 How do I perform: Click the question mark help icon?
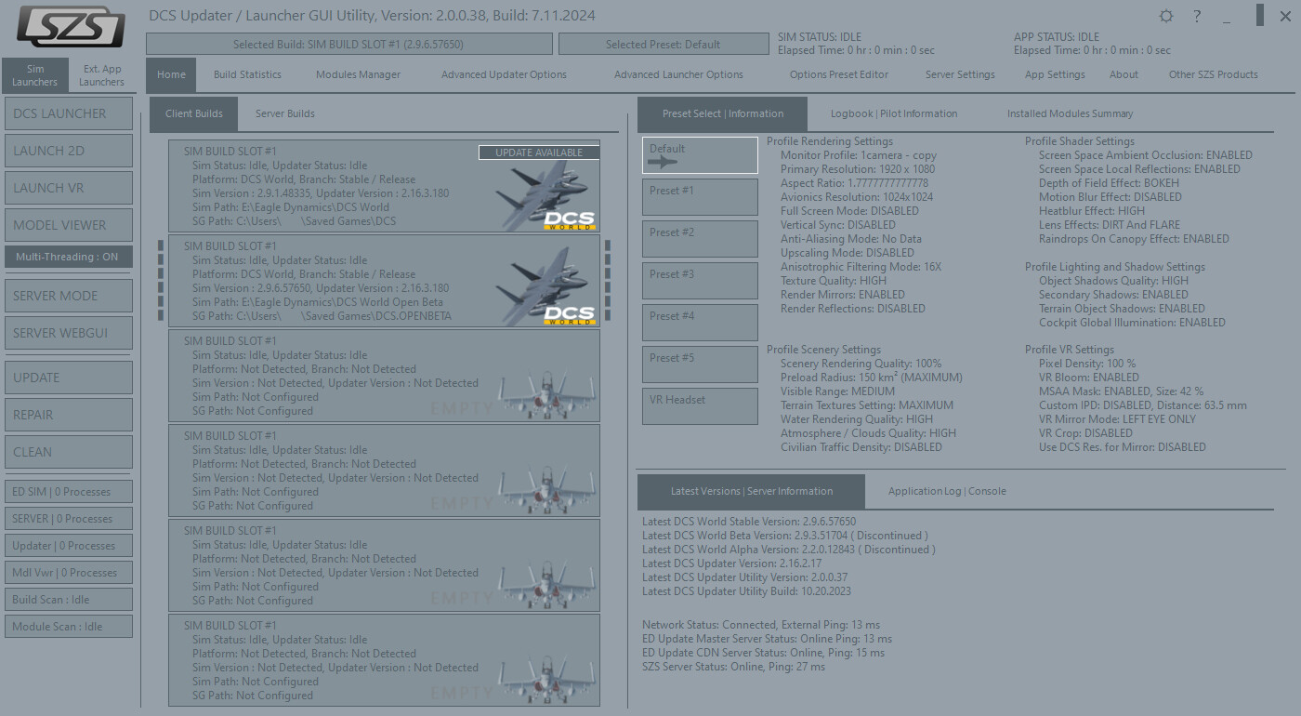(1197, 17)
